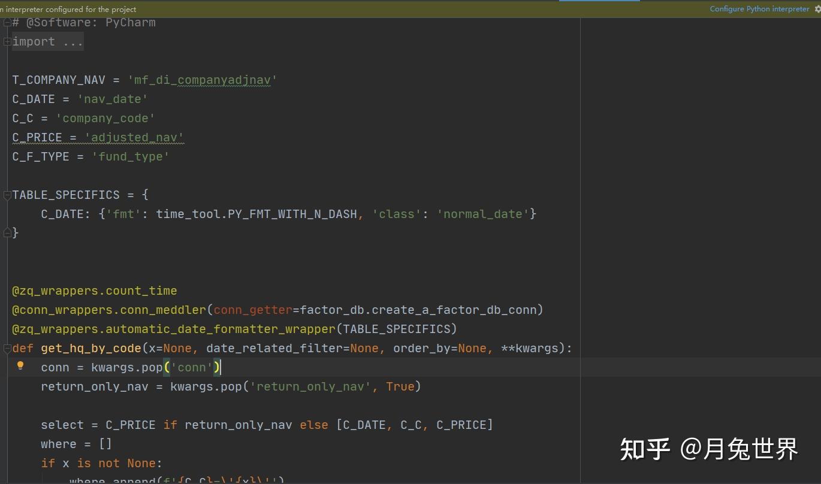
Task: Click the 'nav_date' string value
Action: tap(113, 99)
